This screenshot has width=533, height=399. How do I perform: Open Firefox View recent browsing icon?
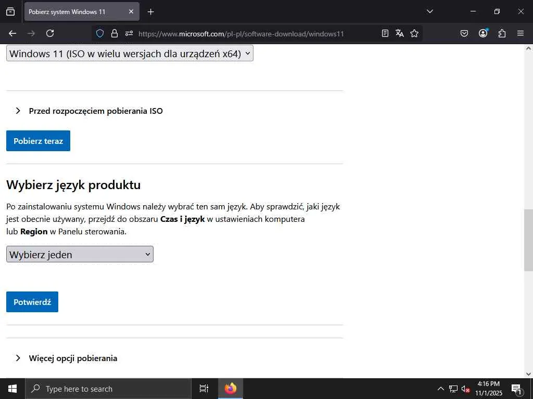(x=10, y=11)
